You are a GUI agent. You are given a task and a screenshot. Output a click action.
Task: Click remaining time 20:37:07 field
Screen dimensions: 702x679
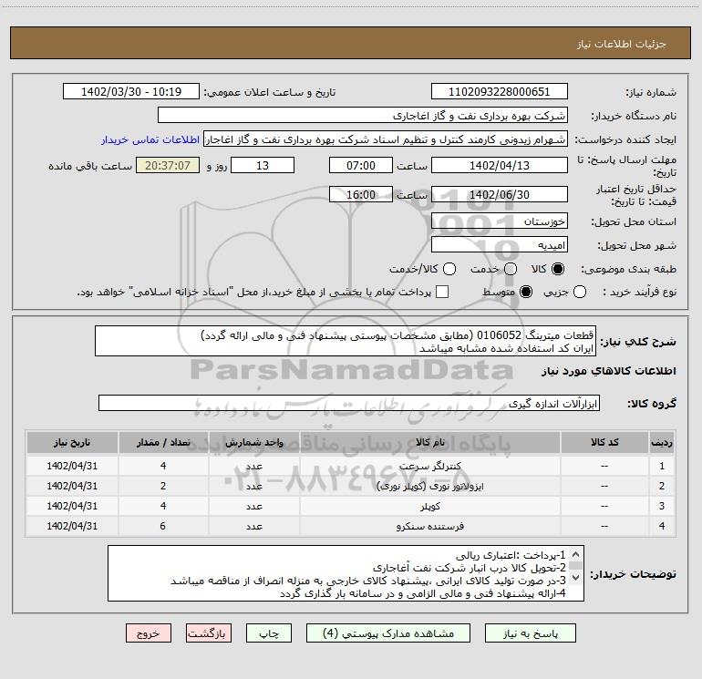pos(168,165)
